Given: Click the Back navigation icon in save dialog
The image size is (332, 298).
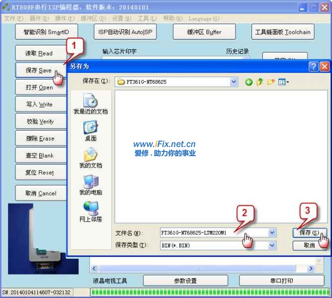Looking at the screenshot, I should point(249,82).
